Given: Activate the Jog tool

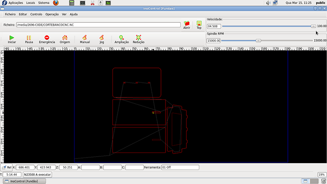Looking at the screenshot, I should pyautogui.click(x=101, y=39).
